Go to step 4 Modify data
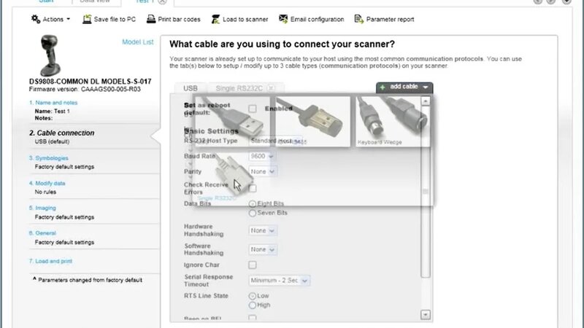Image resolution: width=584 pixels, height=328 pixels. [47, 184]
